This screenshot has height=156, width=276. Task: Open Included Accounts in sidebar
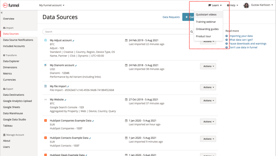(x=14, y=46)
